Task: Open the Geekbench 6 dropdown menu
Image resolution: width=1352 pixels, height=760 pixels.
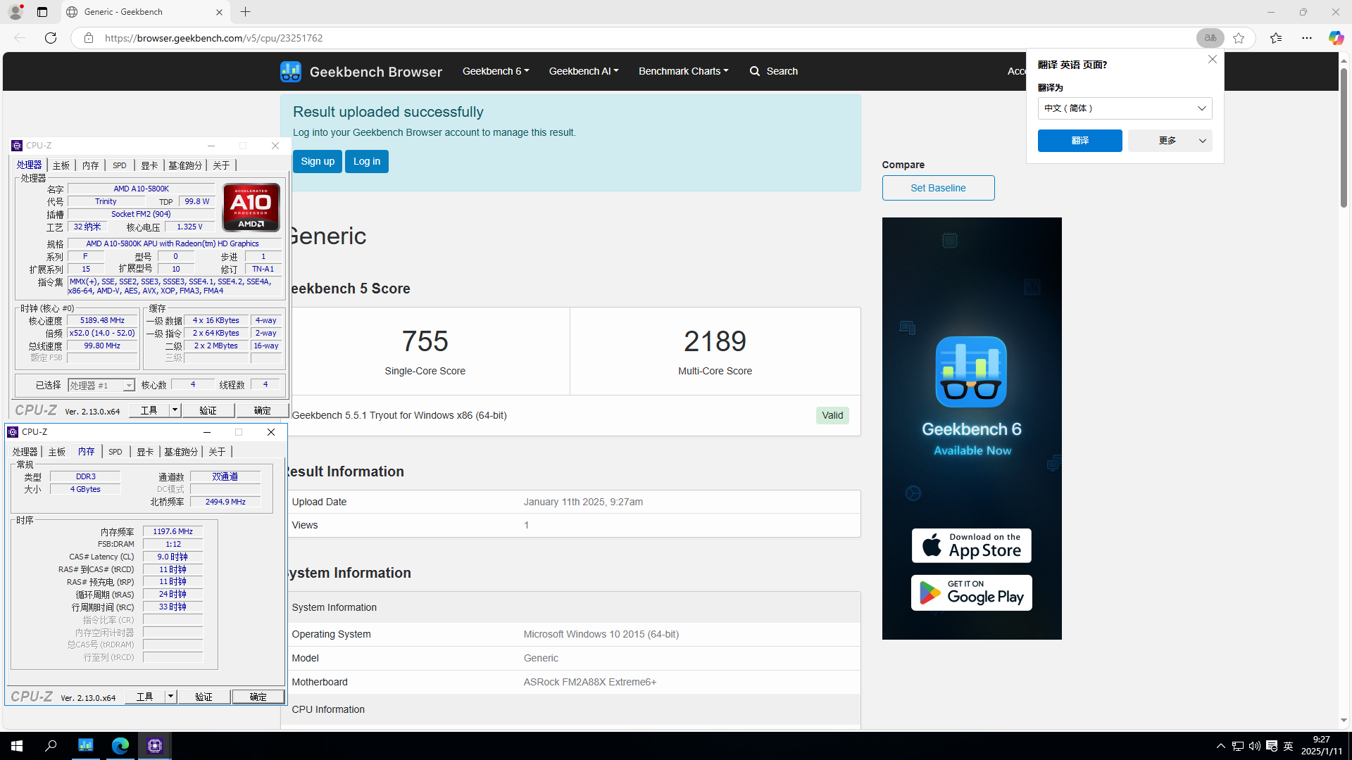Action: pyautogui.click(x=496, y=71)
